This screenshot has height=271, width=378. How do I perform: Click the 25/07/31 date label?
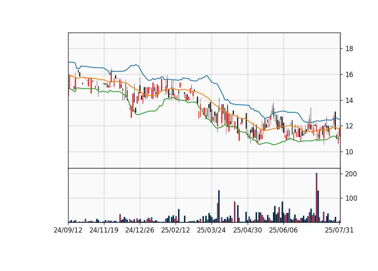click(339, 230)
